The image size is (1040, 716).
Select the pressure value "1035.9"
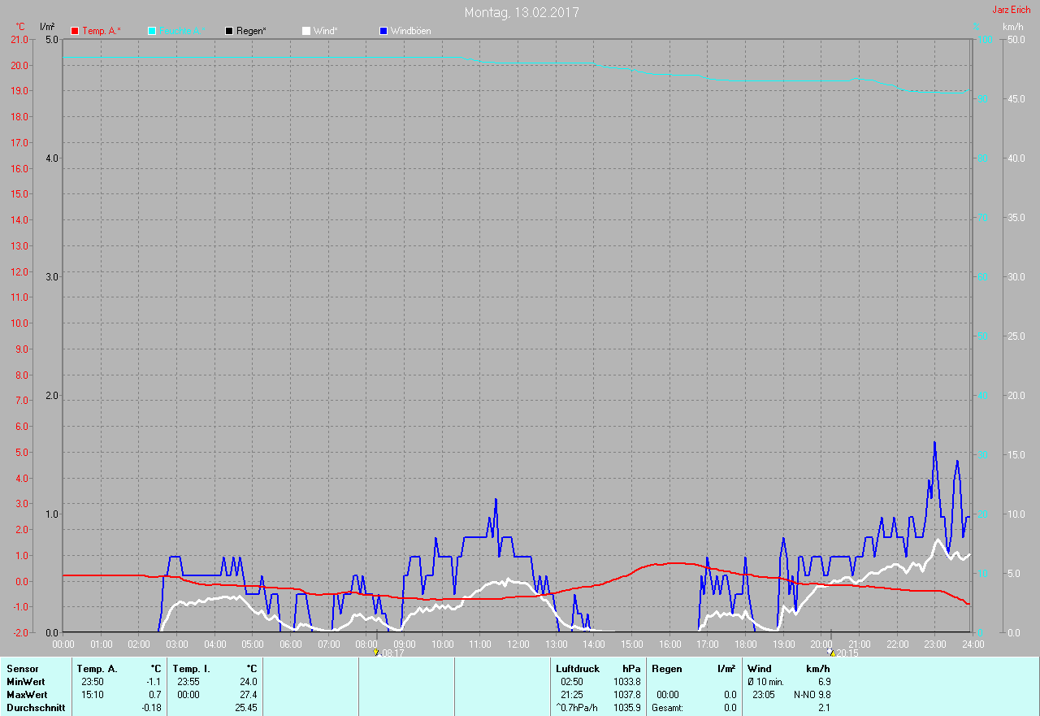point(627,708)
